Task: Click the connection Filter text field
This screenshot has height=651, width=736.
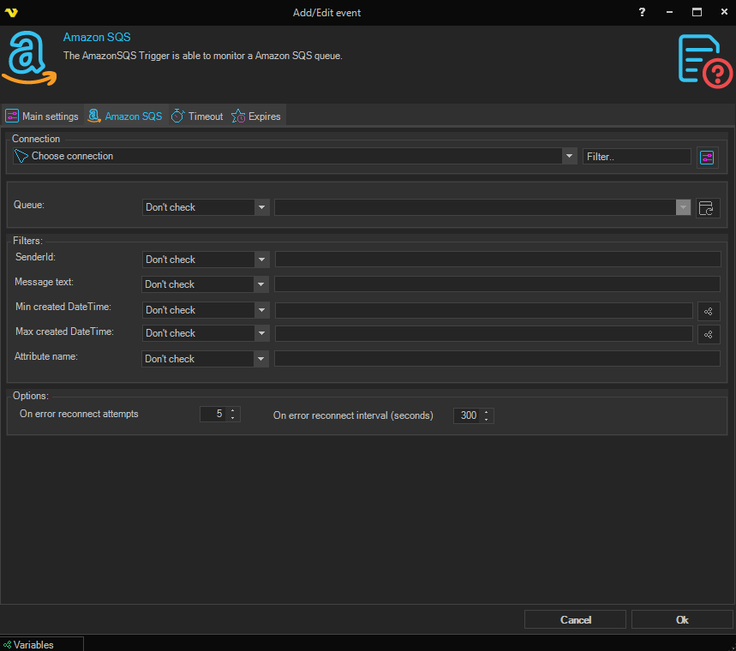Action: (637, 157)
